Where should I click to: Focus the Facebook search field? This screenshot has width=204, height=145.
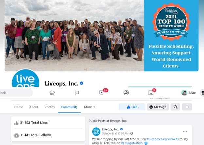point(16,93)
